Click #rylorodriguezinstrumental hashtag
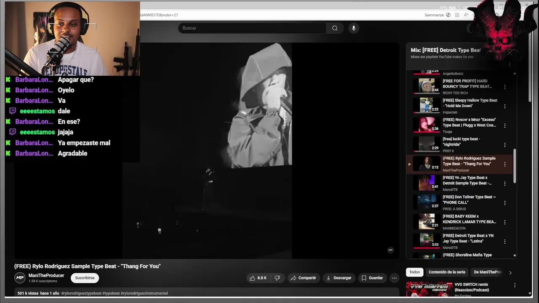The image size is (539, 303). [144, 293]
